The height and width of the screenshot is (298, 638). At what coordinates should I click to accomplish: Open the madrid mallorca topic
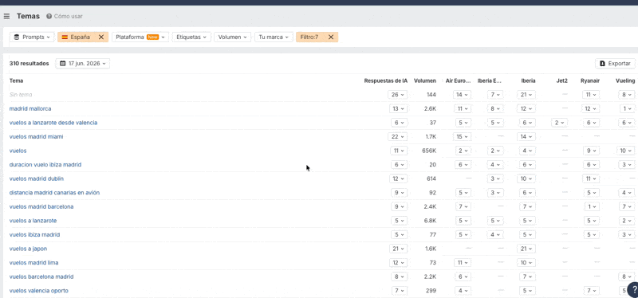pos(30,108)
